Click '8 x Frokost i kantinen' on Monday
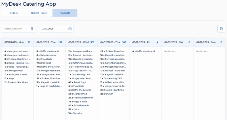Image resolution: width=227 pixels, height=120 pixels. point(17,59)
